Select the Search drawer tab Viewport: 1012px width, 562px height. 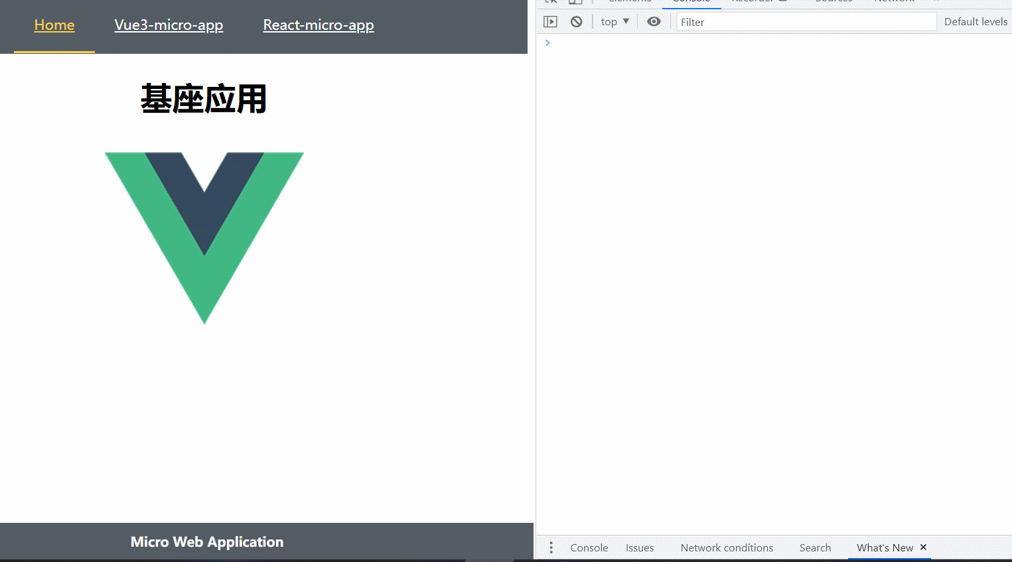pos(815,547)
